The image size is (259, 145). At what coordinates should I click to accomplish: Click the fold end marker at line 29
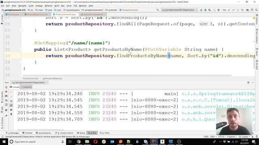click(21, 30)
